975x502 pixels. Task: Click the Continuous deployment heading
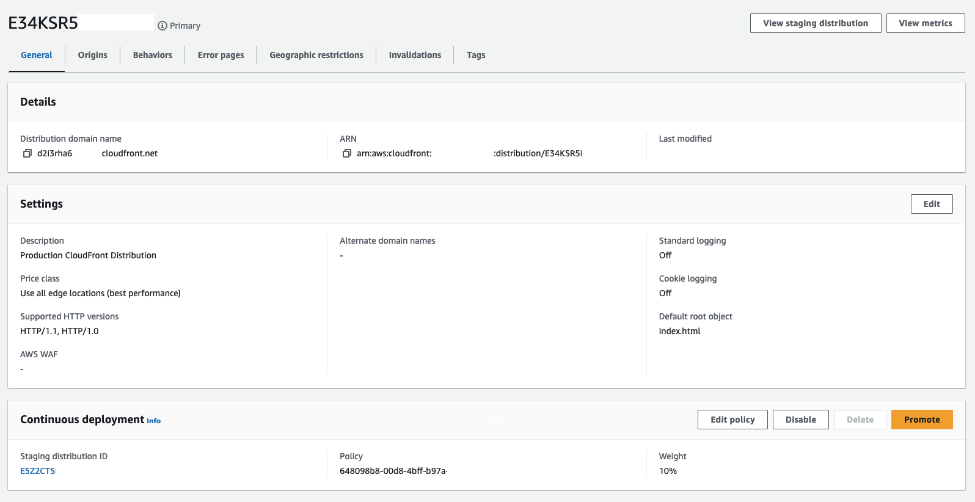click(x=82, y=420)
